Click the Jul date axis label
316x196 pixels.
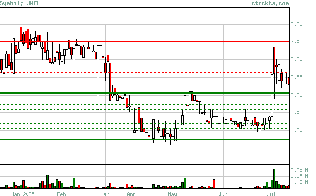[271, 194]
